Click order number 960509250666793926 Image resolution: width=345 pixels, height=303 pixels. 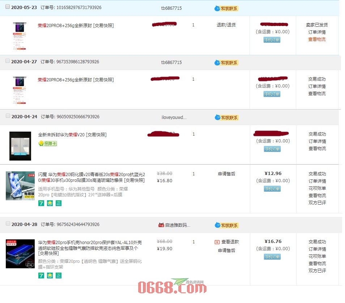(x=78, y=117)
